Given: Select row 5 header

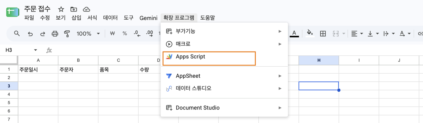Looking at the screenshot, I should 9,102.
